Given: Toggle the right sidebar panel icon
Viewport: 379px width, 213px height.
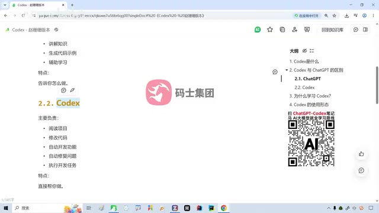Looking at the screenshot, I should [x=365, y=30].
